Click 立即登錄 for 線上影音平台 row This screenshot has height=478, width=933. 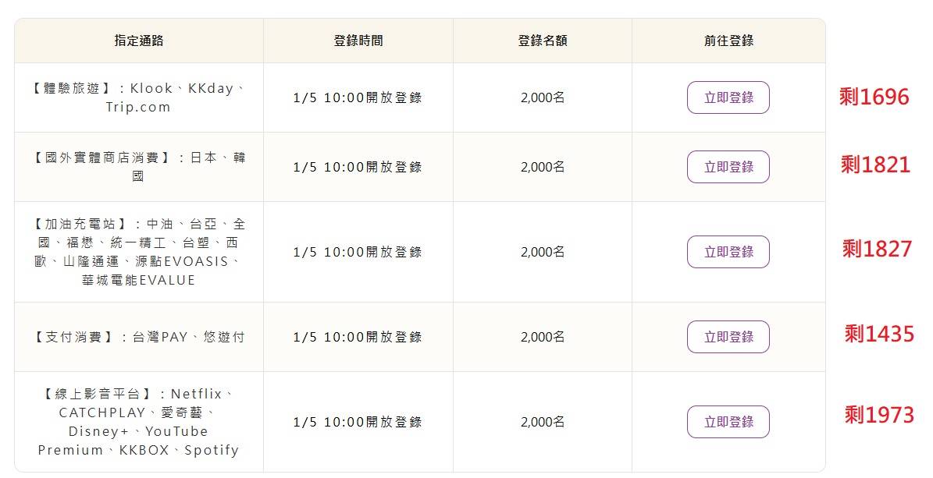(728, 422)
